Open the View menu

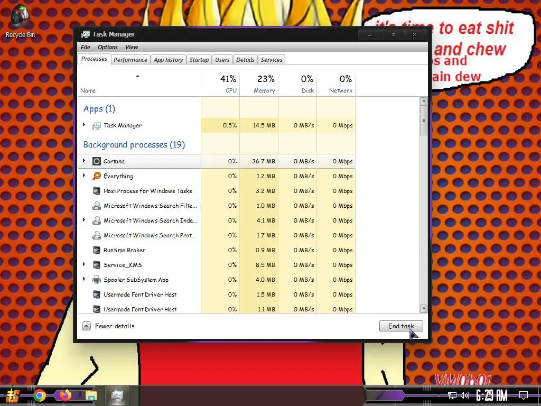[x=132, y=47]
